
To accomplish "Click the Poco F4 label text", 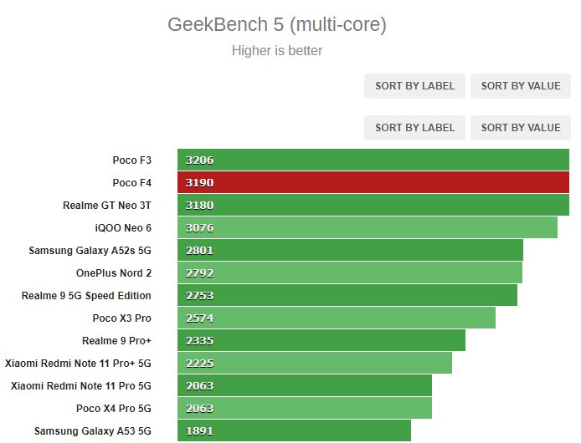I will 132,182.
